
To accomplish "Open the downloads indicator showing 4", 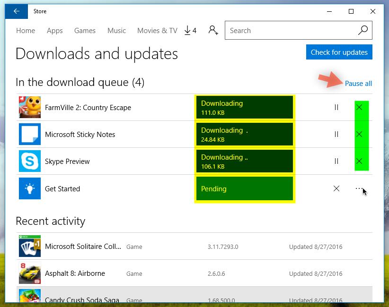I will tap(190, 31).
